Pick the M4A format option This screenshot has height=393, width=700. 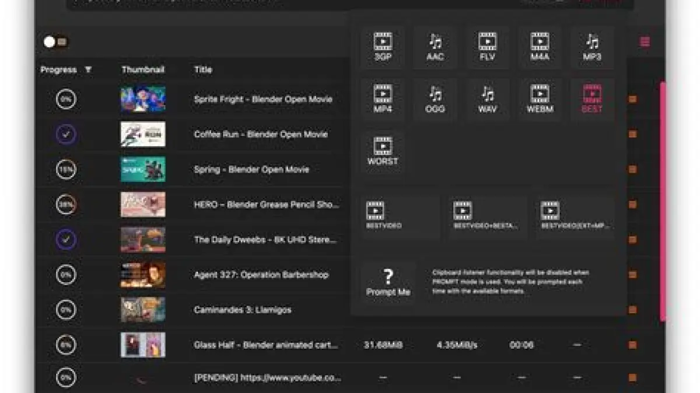540,47
